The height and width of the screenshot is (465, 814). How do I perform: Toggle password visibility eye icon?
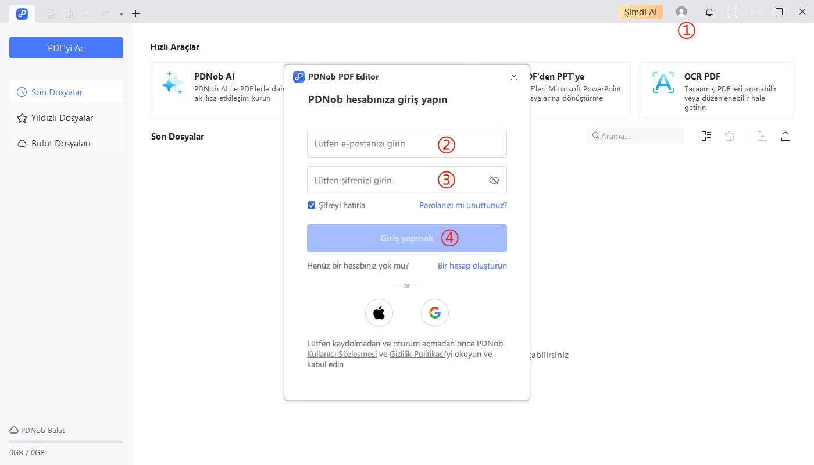[x=494, y=180]
